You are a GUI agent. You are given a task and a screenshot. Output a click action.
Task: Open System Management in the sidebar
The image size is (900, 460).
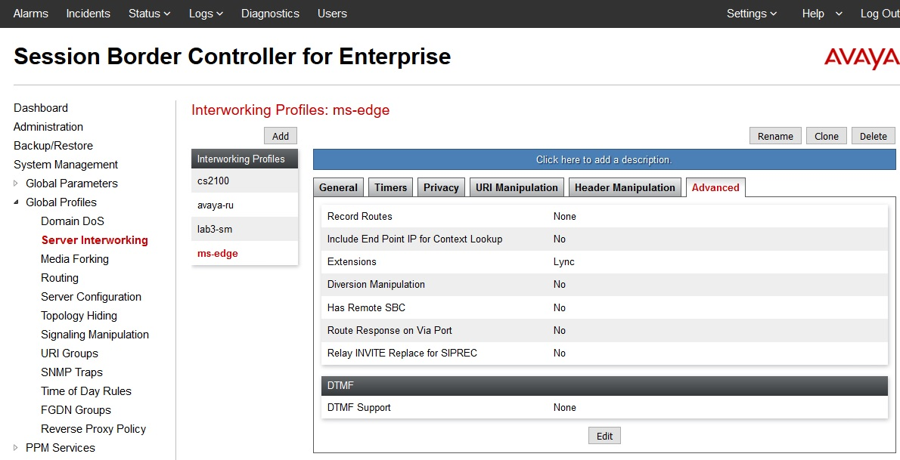click(66, 165)
